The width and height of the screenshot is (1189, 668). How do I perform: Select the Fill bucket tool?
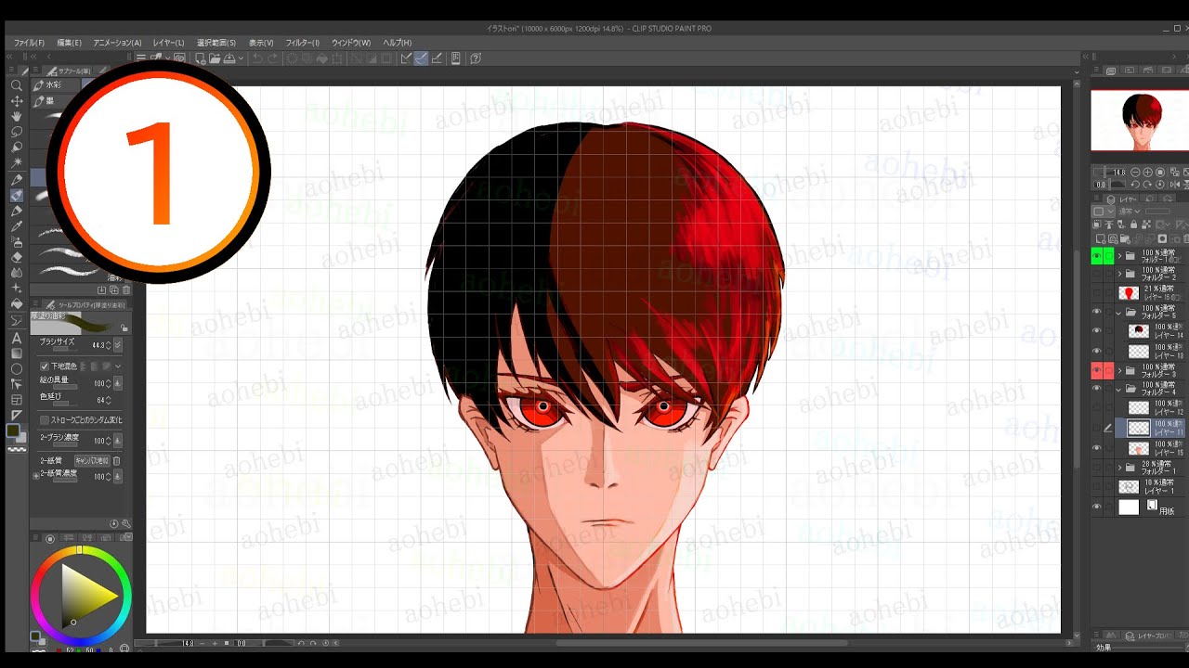(x=17, y=304)
